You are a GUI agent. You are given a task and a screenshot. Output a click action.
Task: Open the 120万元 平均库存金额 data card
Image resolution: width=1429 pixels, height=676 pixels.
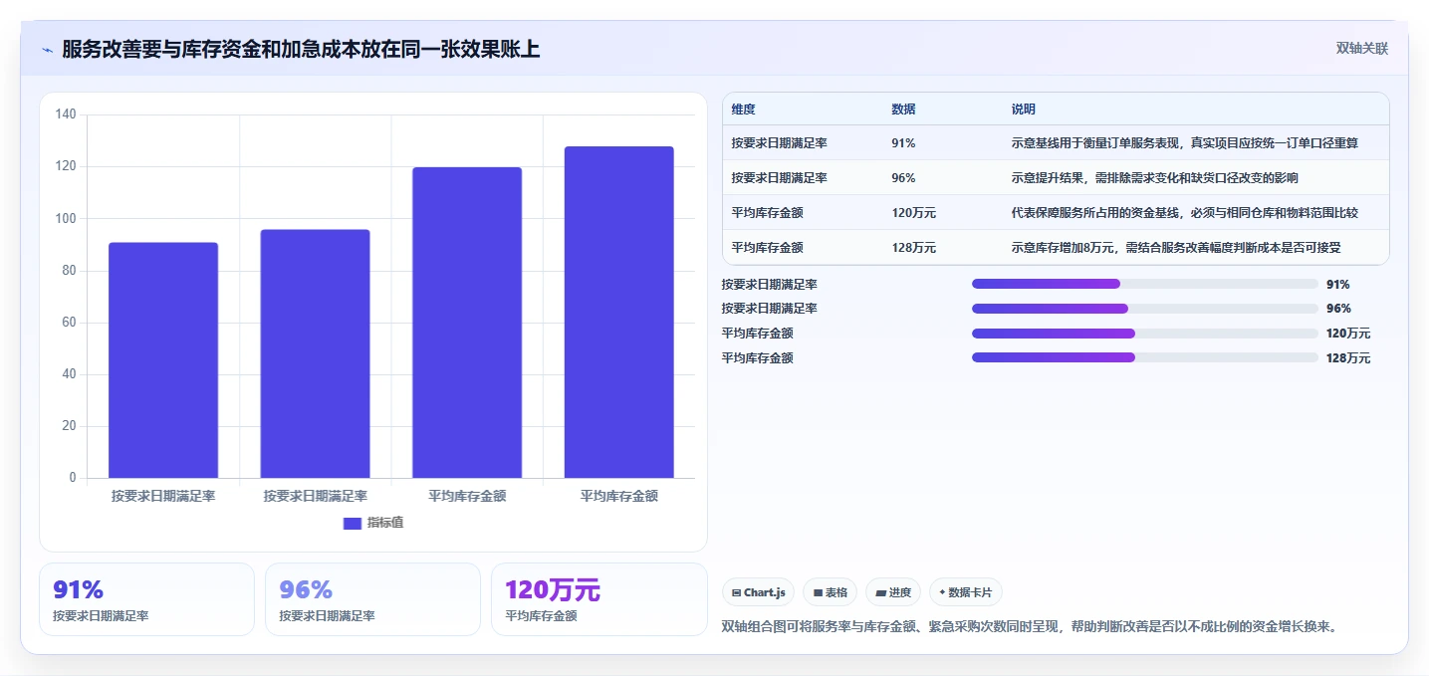pyautogui.click(x=598, y=599)
